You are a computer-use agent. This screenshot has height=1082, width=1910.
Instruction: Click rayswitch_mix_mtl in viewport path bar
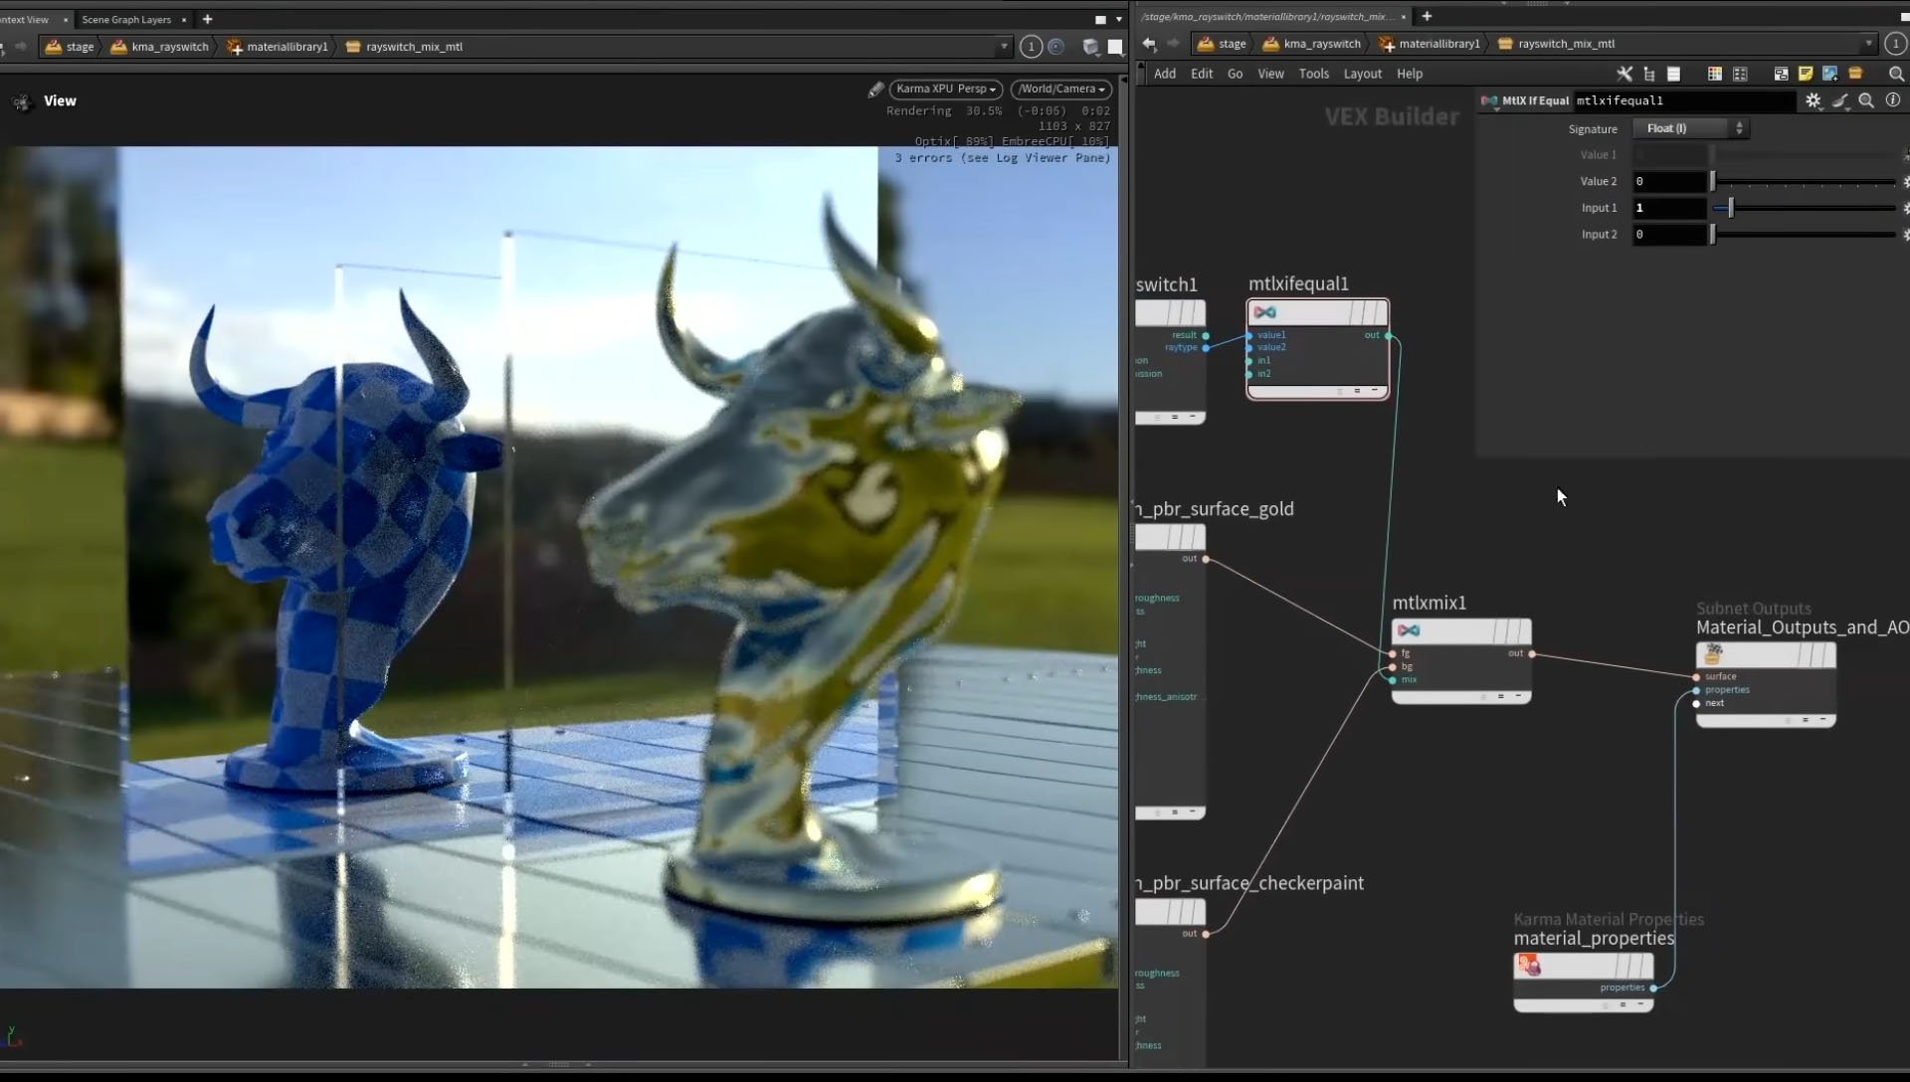(404, 46)
